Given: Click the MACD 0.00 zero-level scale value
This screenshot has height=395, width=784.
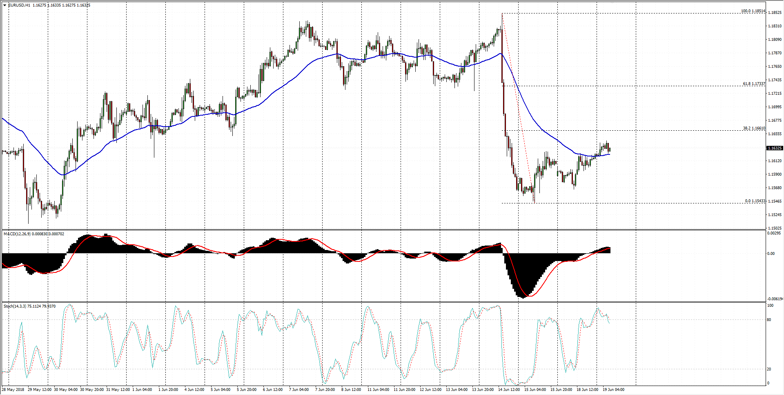Looking at the screenshot, I should 771,254.
